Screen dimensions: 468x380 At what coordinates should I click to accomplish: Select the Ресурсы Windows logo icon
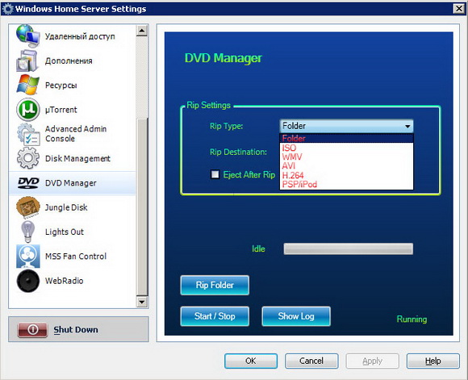[27, 85]
